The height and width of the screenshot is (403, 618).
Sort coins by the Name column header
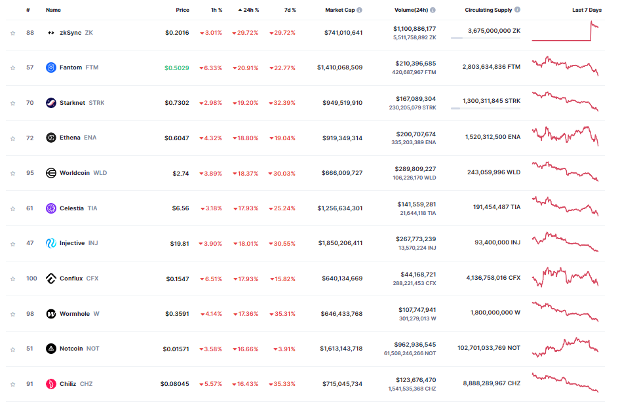(53, 10)
